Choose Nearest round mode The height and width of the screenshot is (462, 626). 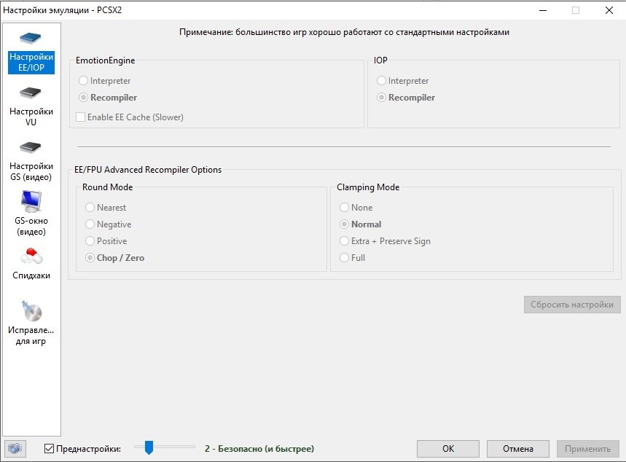point(90,208)
